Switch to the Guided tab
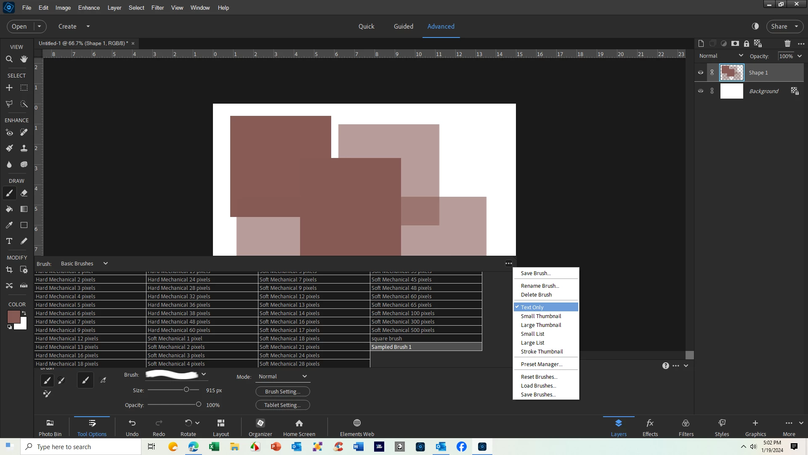Viewport: 808px width, 455px height. click(403, 26)
